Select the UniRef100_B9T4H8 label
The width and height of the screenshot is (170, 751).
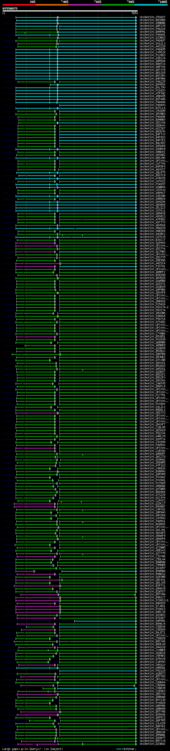(x=152, y=99)
